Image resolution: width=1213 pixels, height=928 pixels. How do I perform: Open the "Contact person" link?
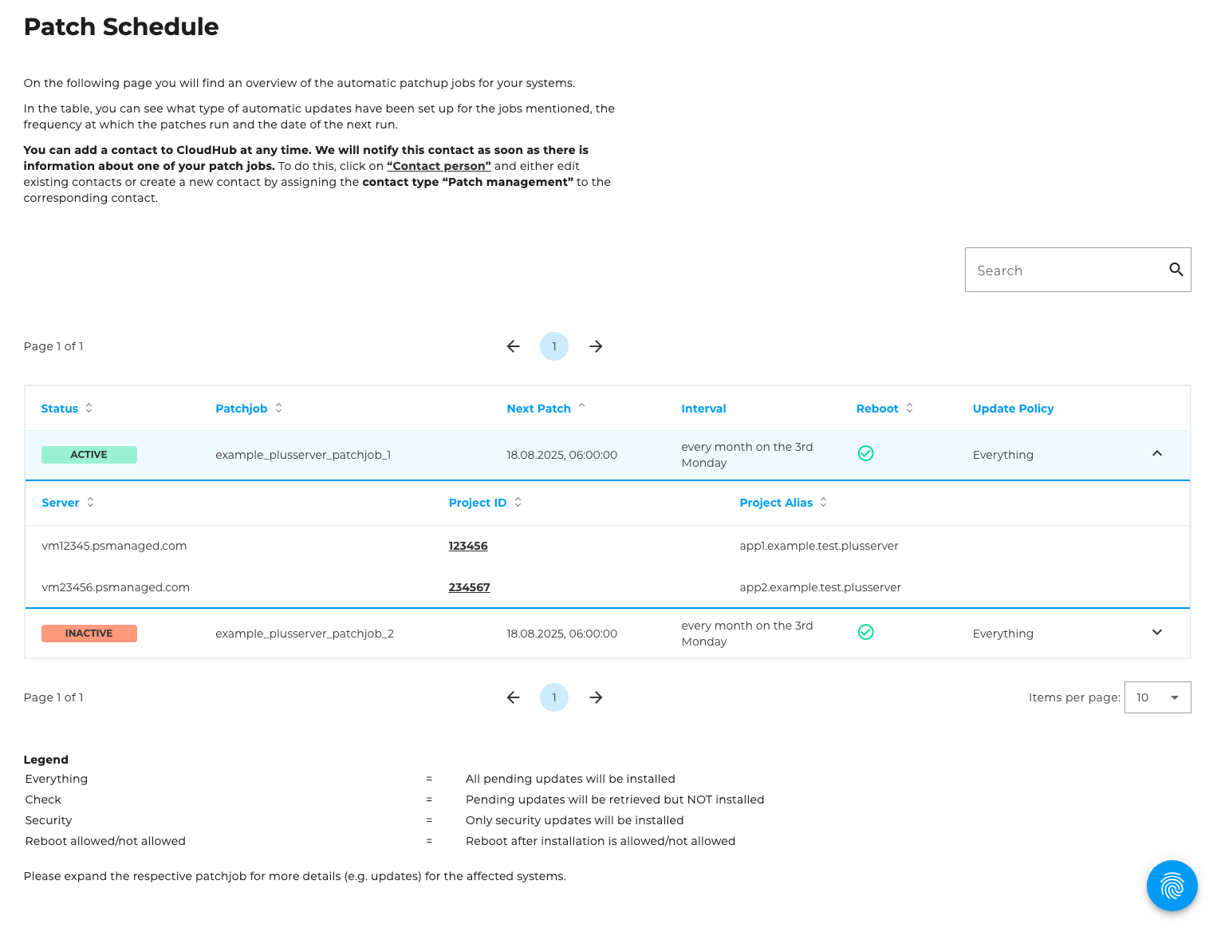tap(439, 166)
